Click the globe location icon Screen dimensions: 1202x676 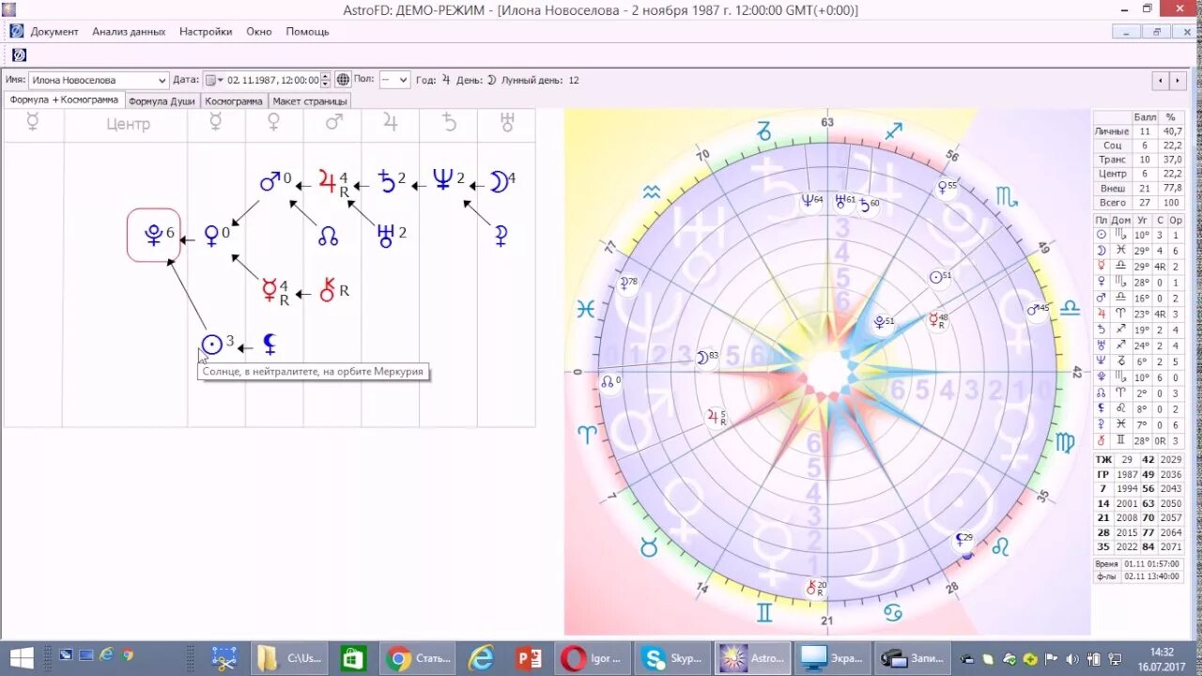click(x=343, y=81)
